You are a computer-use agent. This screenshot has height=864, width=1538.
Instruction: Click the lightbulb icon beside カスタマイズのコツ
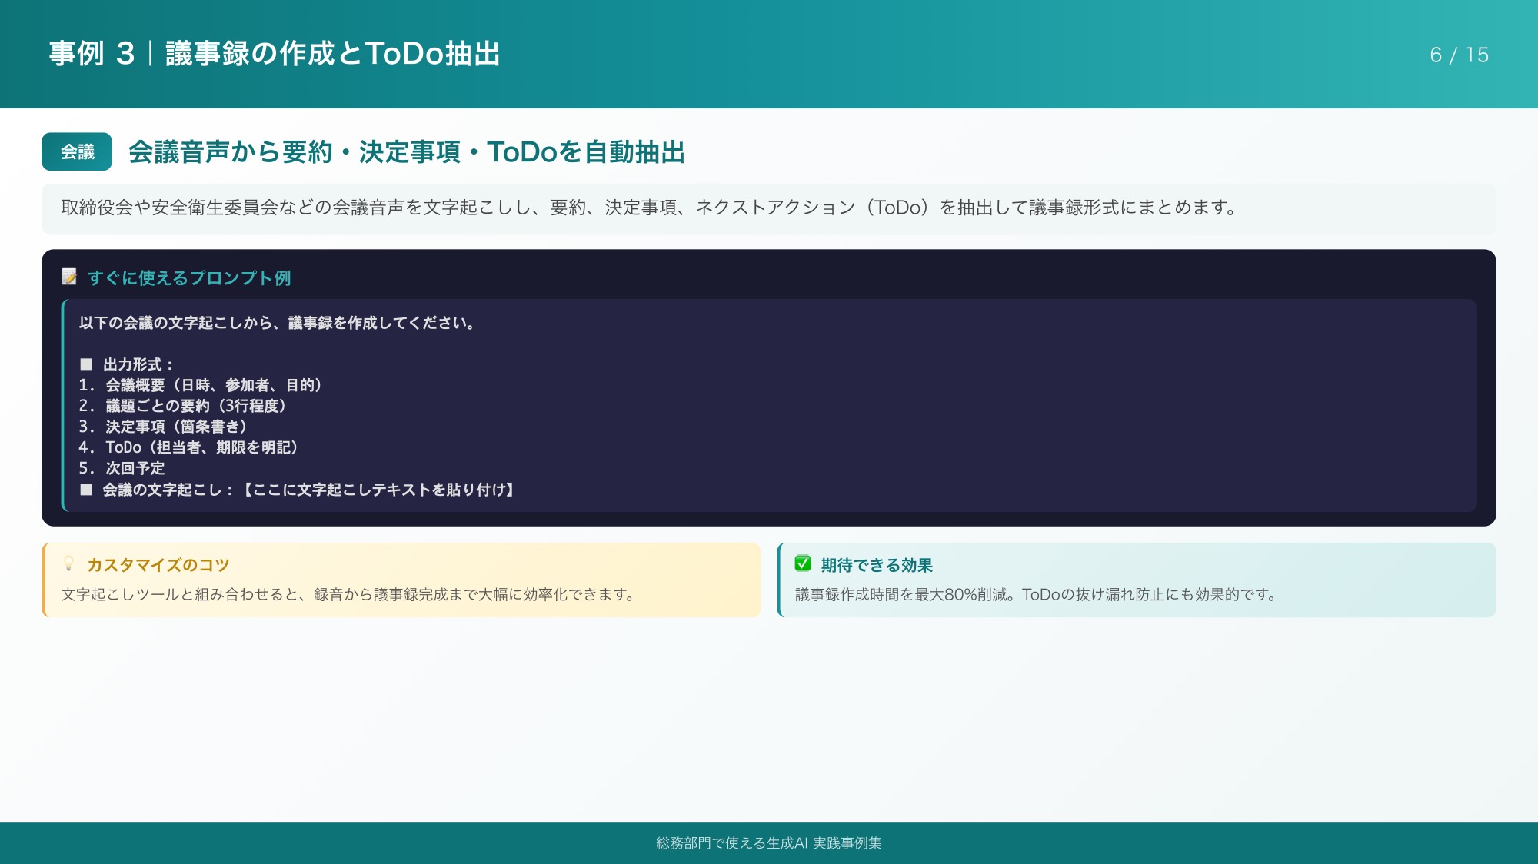point(68,564)
